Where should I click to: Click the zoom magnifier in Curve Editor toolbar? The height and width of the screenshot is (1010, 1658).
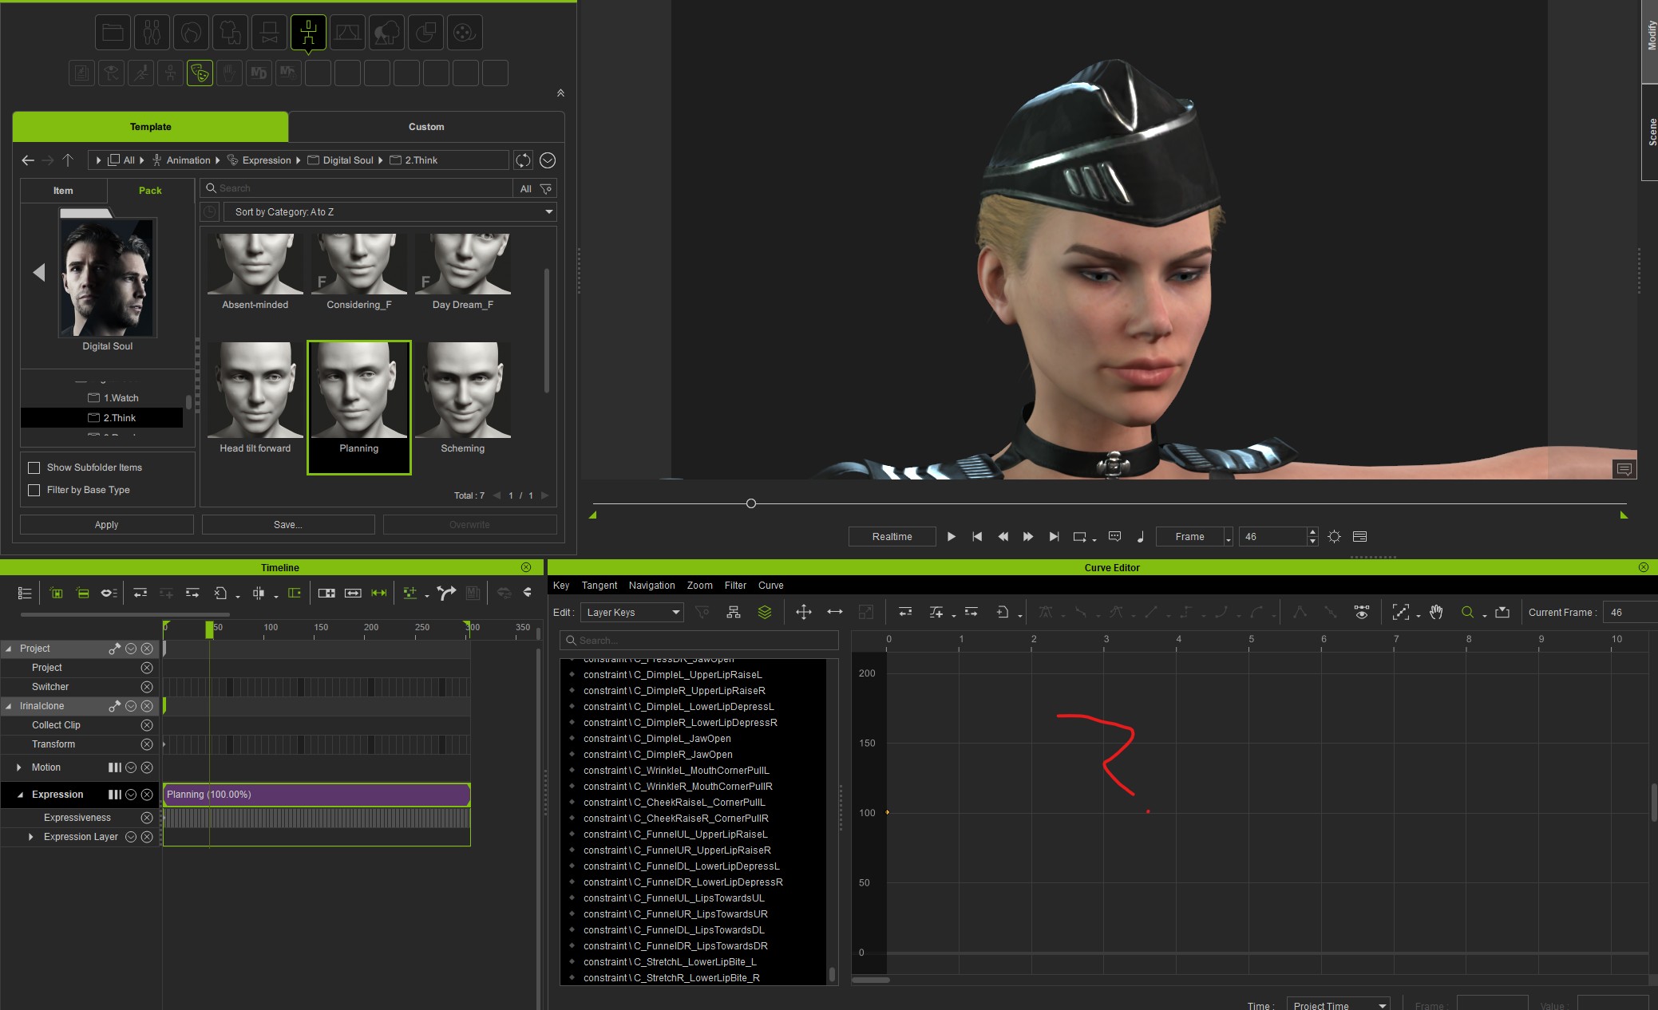1467,613
